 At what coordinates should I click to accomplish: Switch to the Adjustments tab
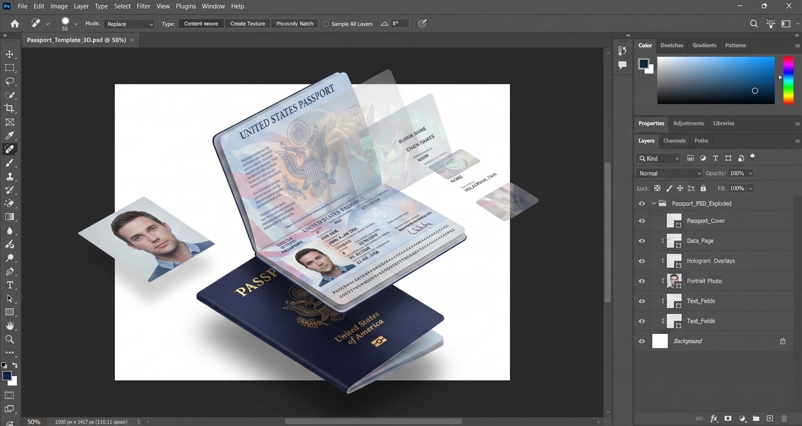point(688,123)
